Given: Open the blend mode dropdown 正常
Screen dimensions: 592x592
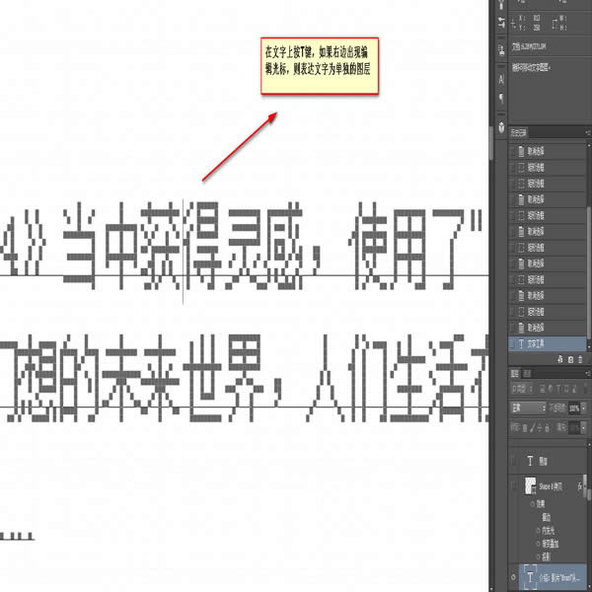Looking at the screenshot, I should pos(529,408).
